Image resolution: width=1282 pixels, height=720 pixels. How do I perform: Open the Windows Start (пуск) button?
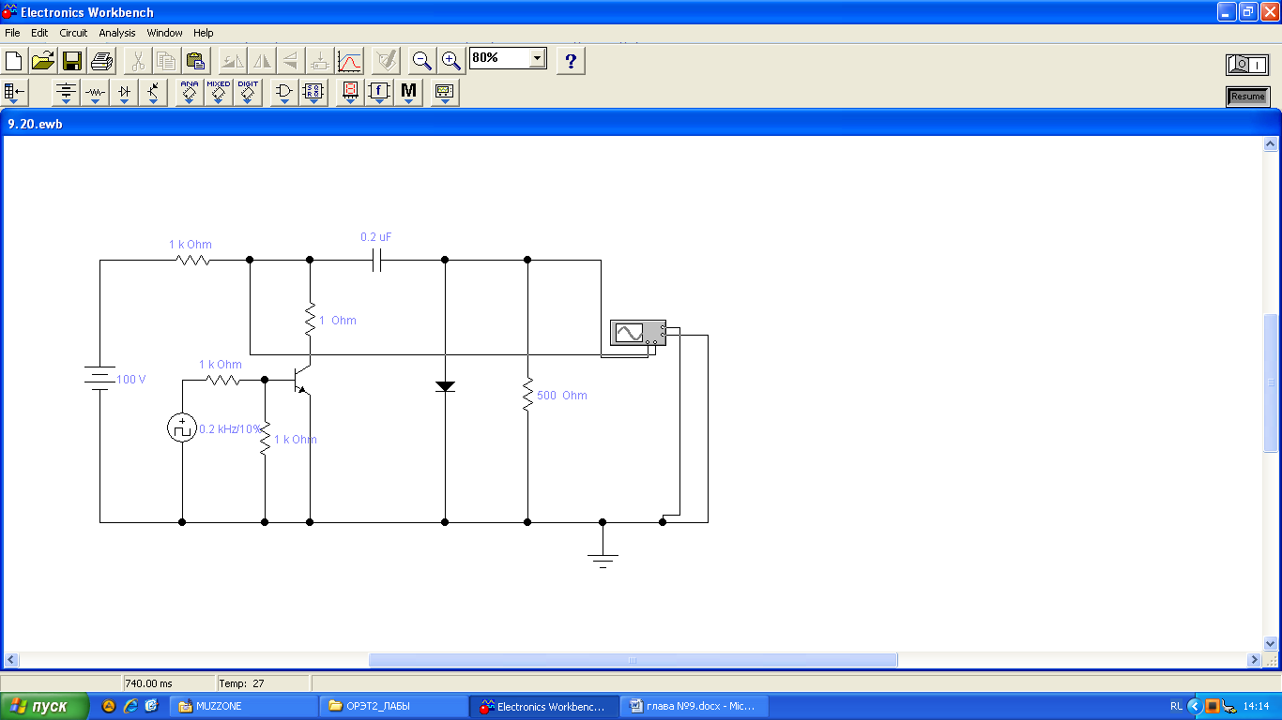44,706
